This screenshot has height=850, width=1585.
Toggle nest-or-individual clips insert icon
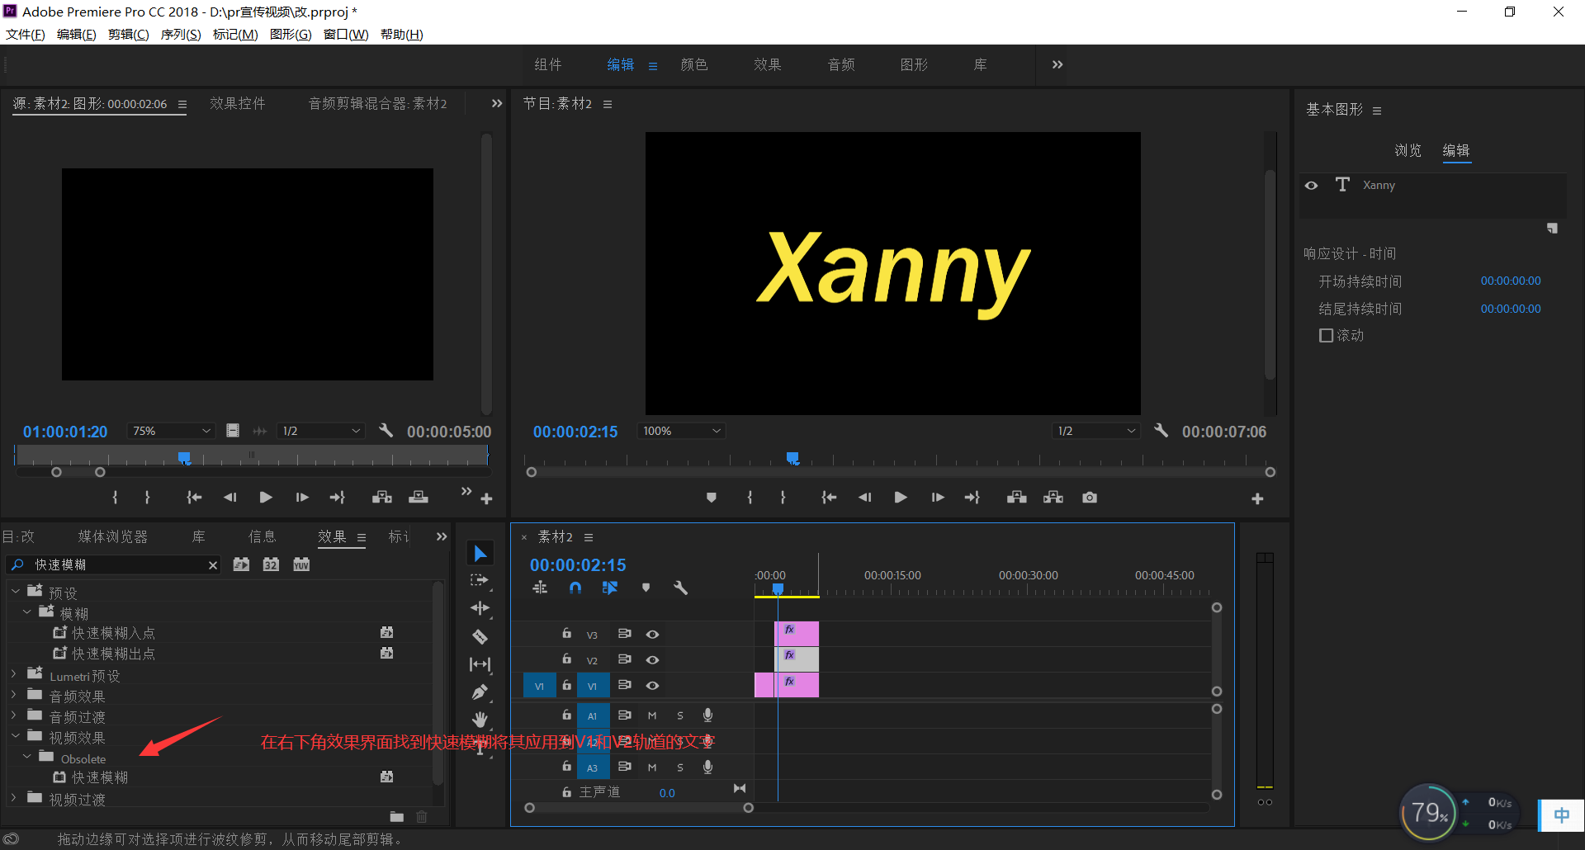(540, 588)
